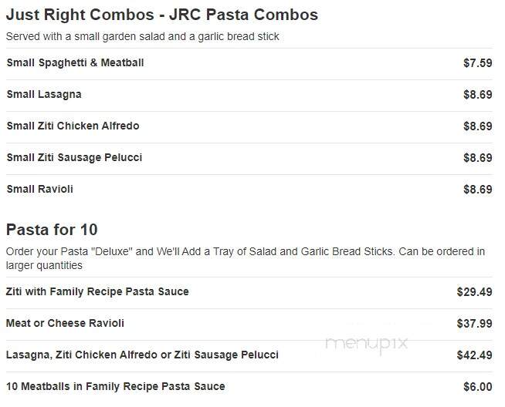Click the $37.99 ravioli price
The width and height of the screenshot is (505, 407).
pos(474,324)
